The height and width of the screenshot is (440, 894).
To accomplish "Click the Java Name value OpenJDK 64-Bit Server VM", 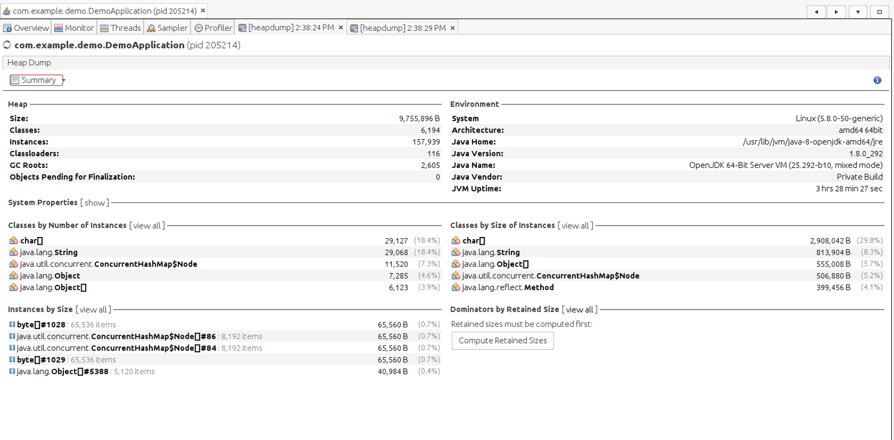I will point(786,165).
